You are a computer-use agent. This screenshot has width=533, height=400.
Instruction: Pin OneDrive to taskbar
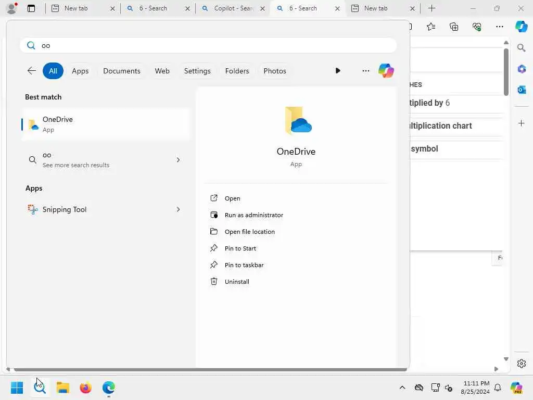click(x=244, y=265)
